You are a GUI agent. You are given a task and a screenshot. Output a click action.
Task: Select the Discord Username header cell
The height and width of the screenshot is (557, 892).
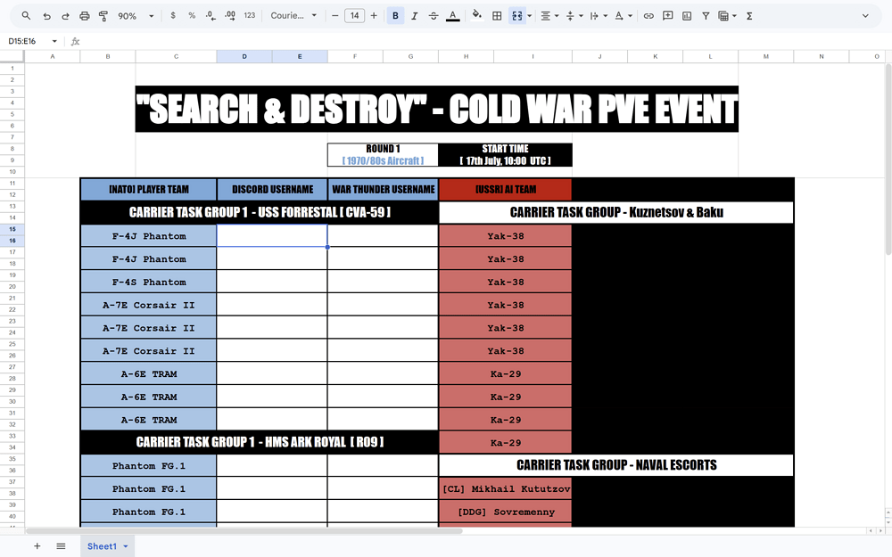[x=272, y=189]
